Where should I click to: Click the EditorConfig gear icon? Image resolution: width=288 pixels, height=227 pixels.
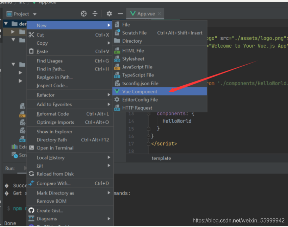click(117, 99)
